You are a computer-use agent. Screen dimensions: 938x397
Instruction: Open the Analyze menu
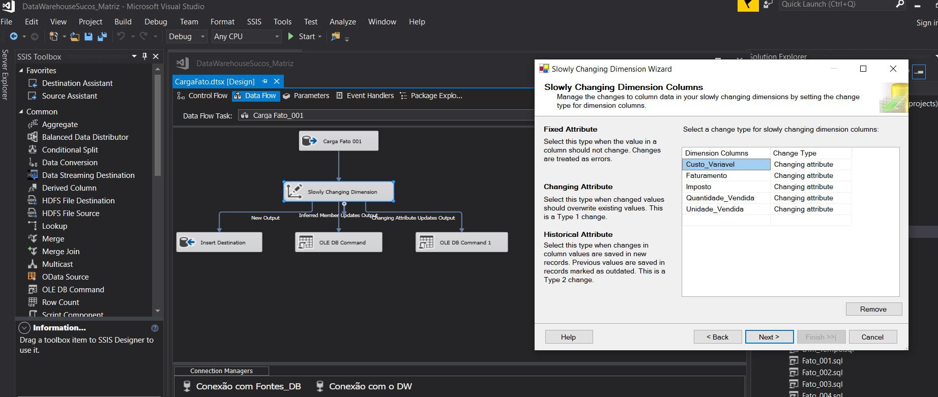[342, 21]
